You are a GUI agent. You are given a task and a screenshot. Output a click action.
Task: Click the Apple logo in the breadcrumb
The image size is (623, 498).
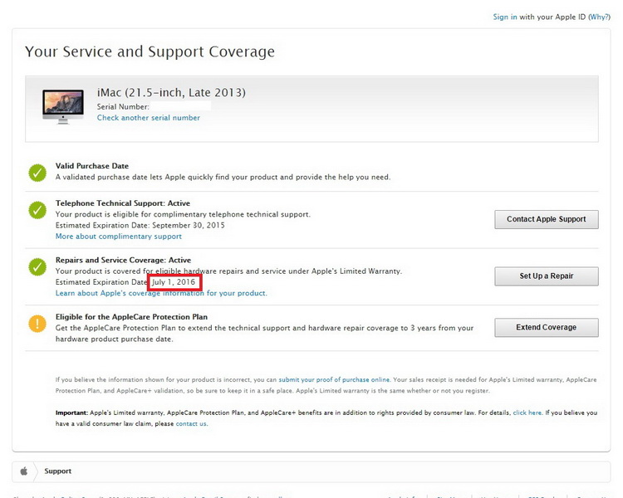[24, 471]
